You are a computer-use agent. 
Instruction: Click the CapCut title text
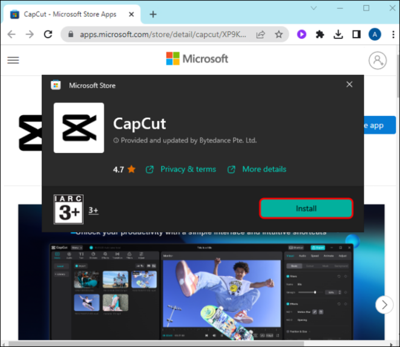coord(139,124)
